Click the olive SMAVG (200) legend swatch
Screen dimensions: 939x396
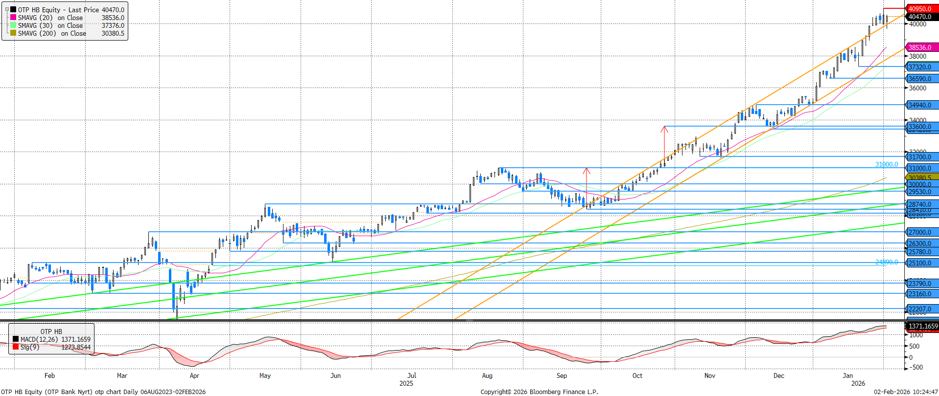[x=13, y=33]
